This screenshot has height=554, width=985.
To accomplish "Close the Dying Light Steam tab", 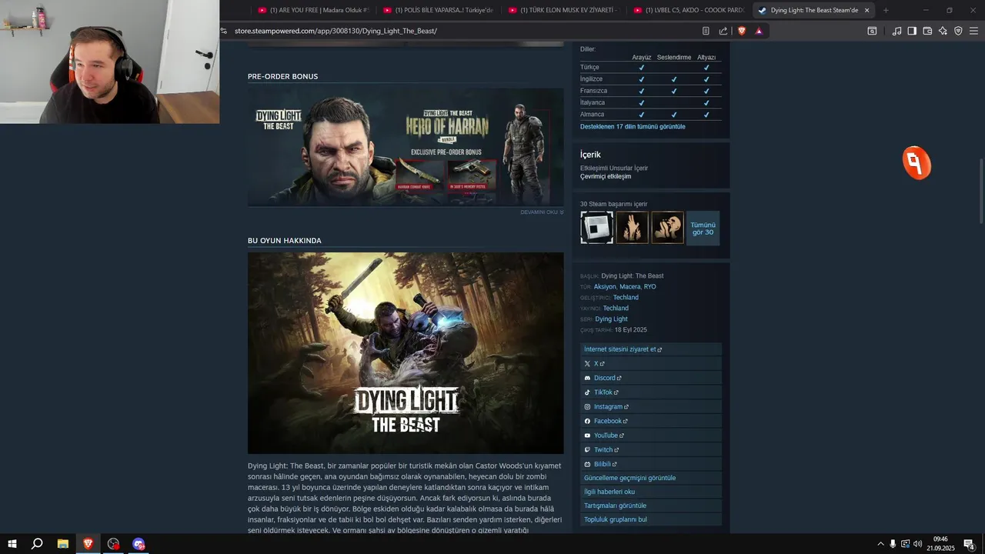I will point(867,10).
